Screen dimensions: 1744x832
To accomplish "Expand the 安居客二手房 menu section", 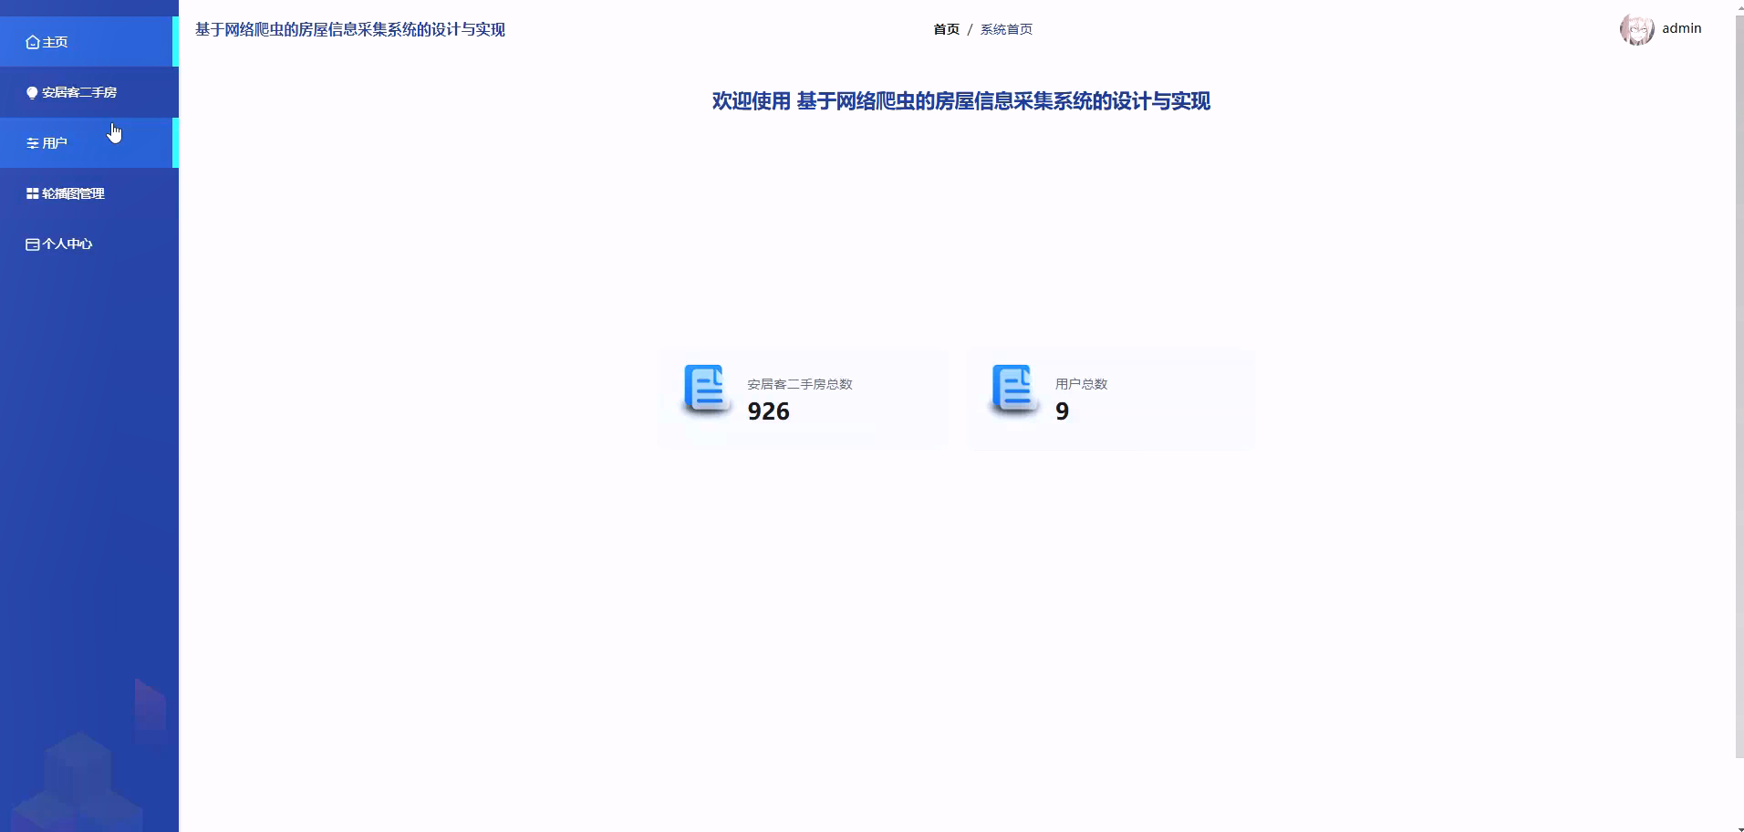I will tap(79, 92).
